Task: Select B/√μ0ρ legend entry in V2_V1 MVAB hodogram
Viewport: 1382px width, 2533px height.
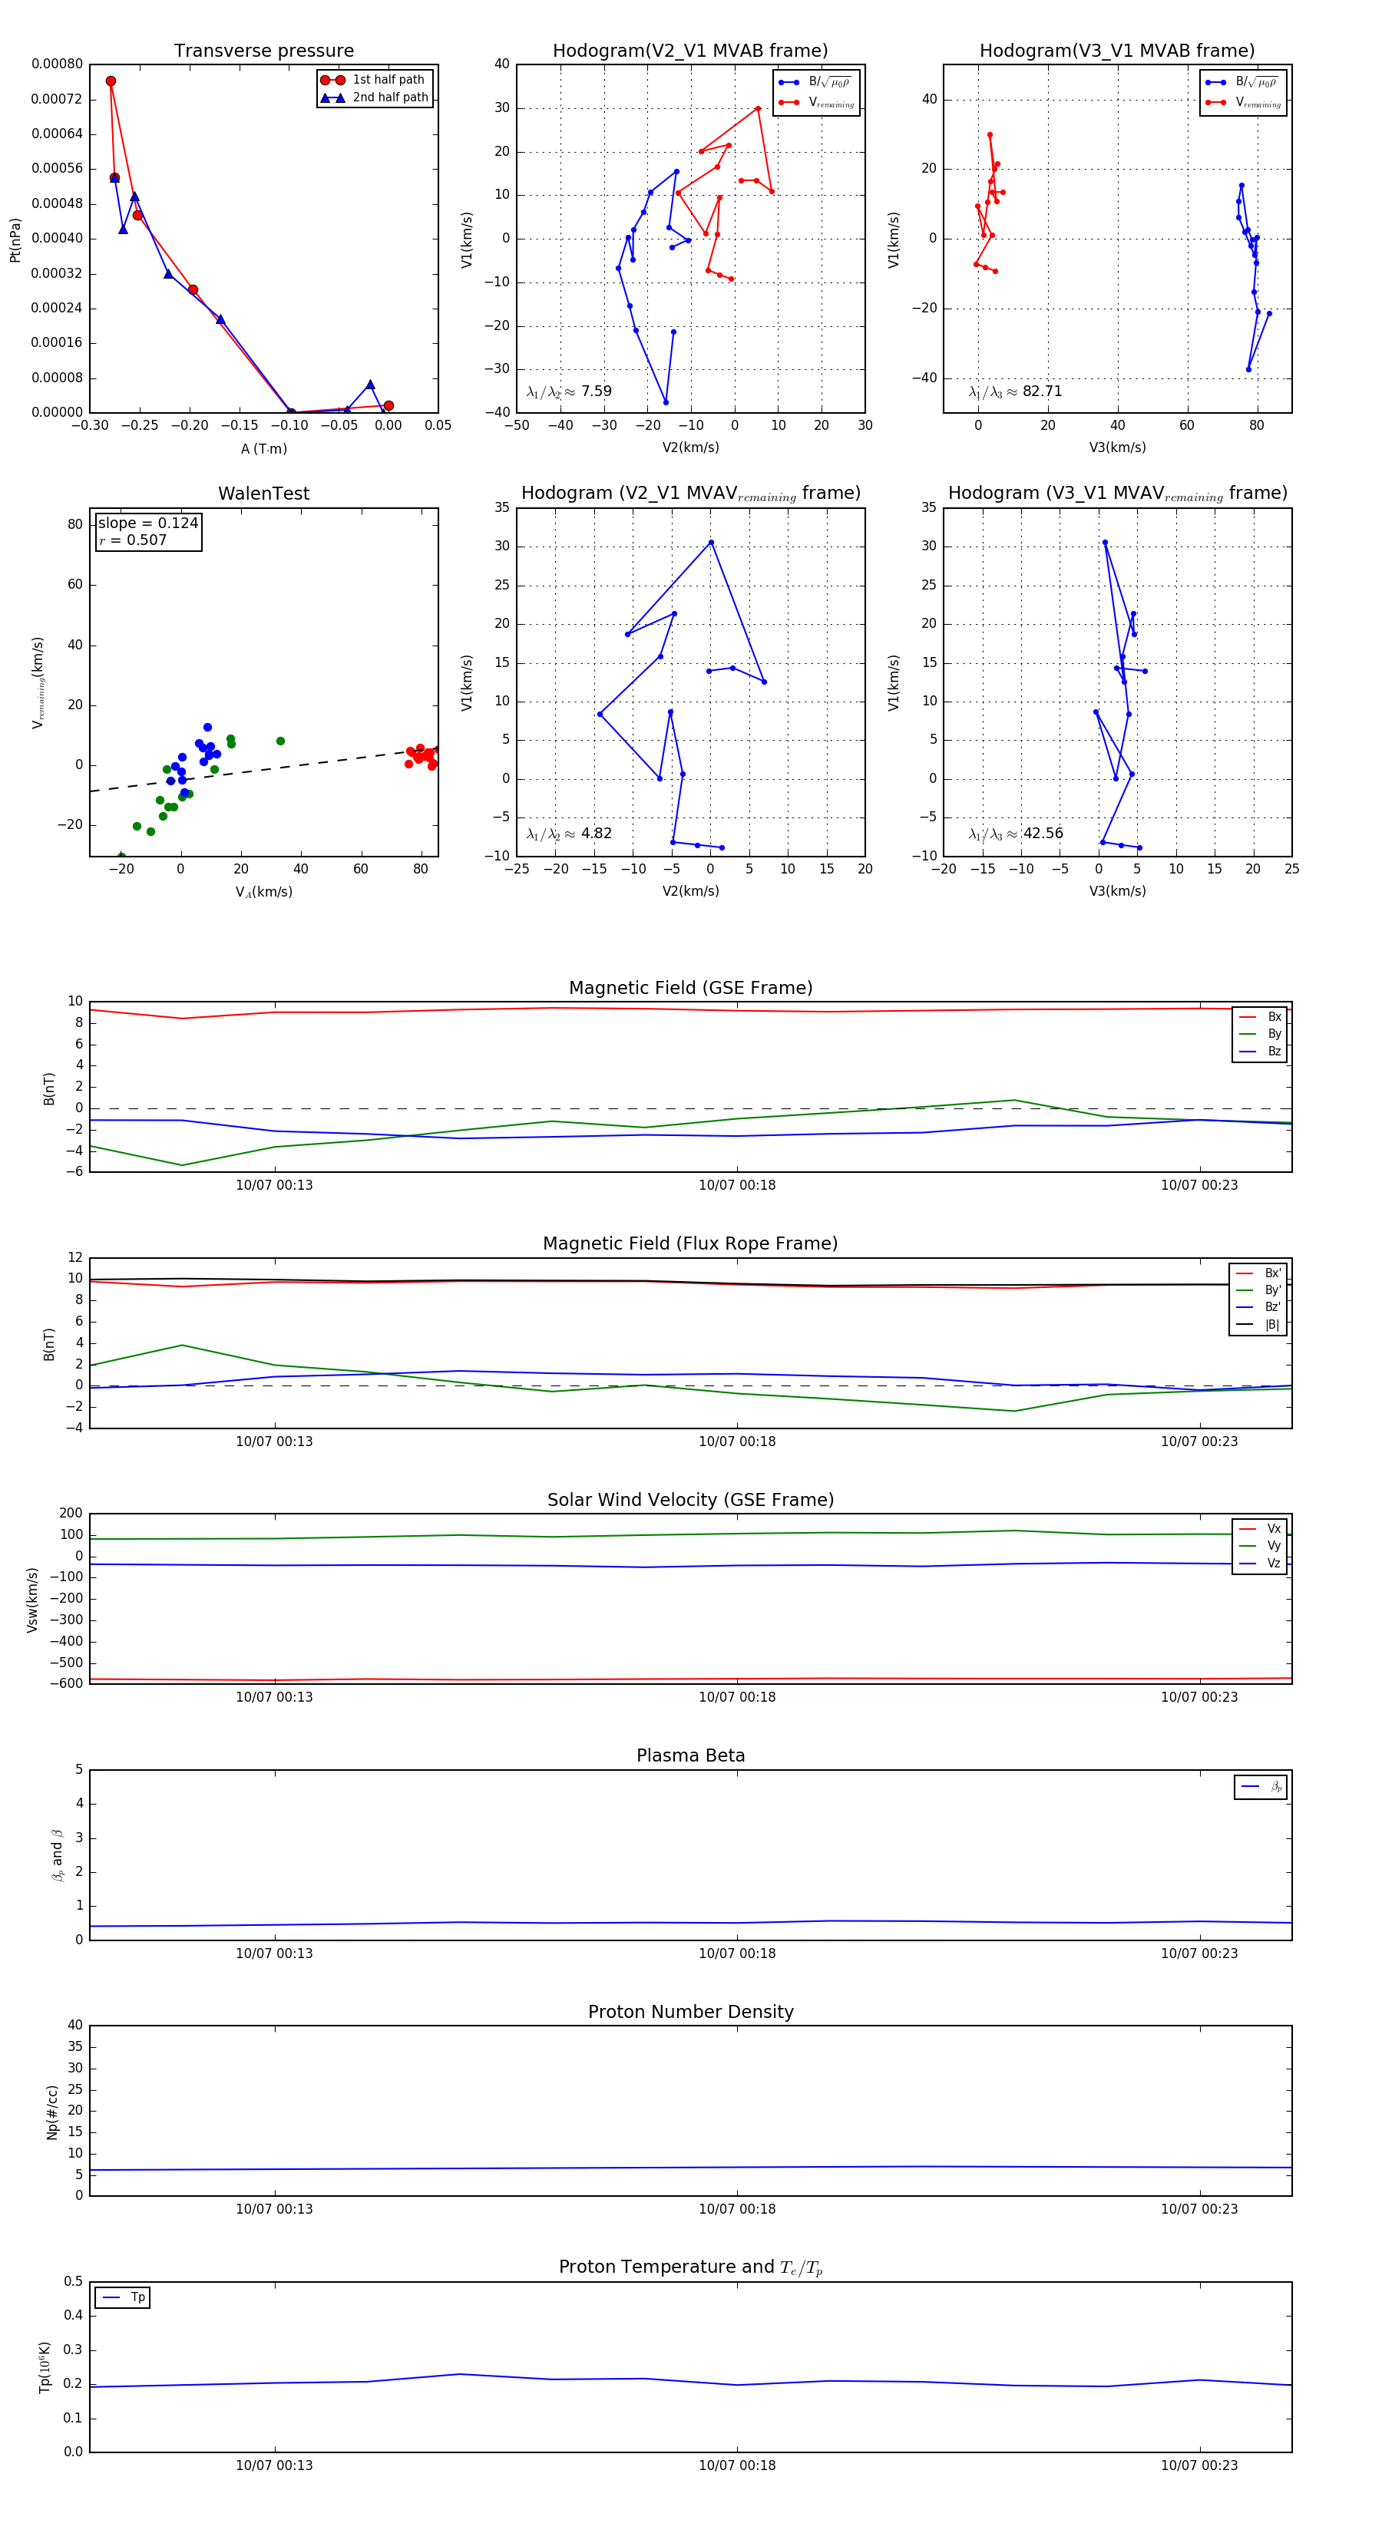Action: [x=815, y=83]
